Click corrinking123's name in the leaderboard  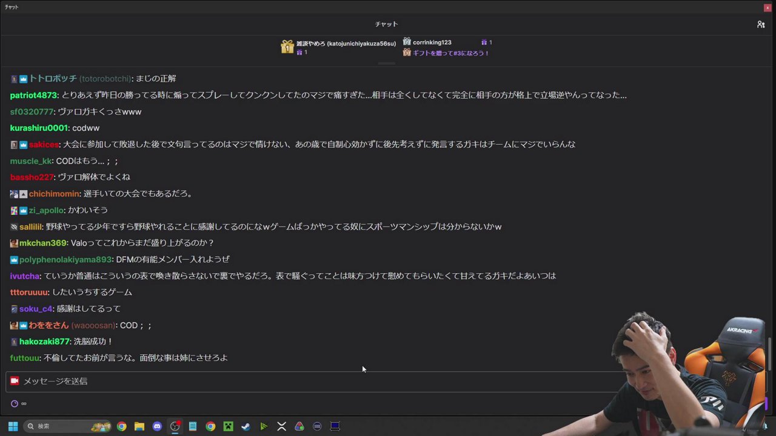(432, 42)
